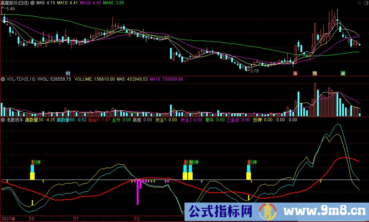Click the MA5: 4.15 price label
The width and height of the screenshot is (369, 222).
(46, 3)
